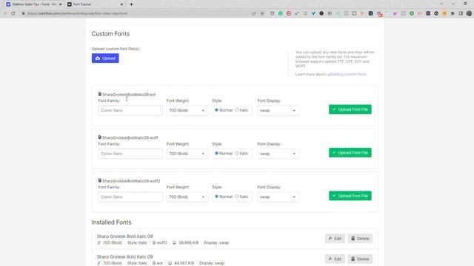Open Font Weight dropdown for the .woff file
The height and width of the screenshot is (266, 474).
(x=187, y=154)
